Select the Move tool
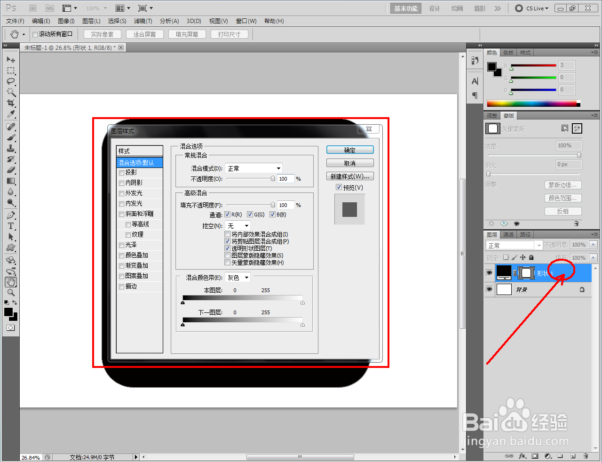Viewport: 602px width, 462px height. pyautogui.click(x=11, y=60)
